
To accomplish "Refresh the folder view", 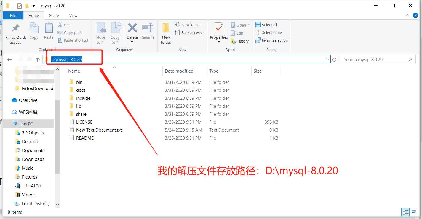I will [334, 60].
